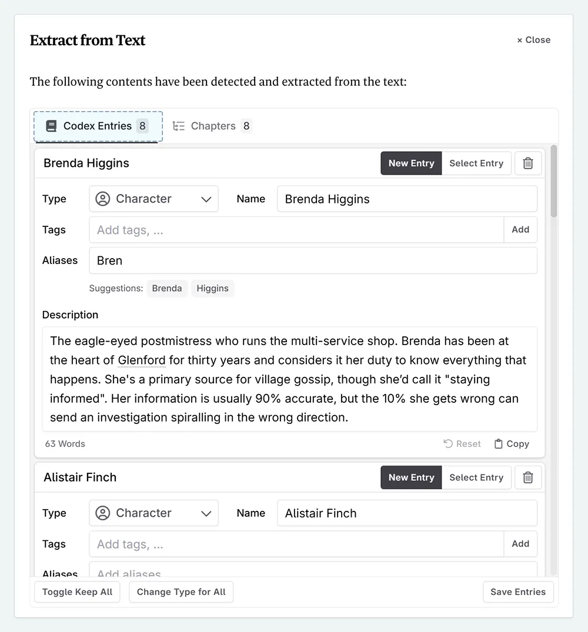The width and height of the screenshot is (588, 632).
Task: Switch Alistair Finch to Select Entry
Action: [476, 477]
